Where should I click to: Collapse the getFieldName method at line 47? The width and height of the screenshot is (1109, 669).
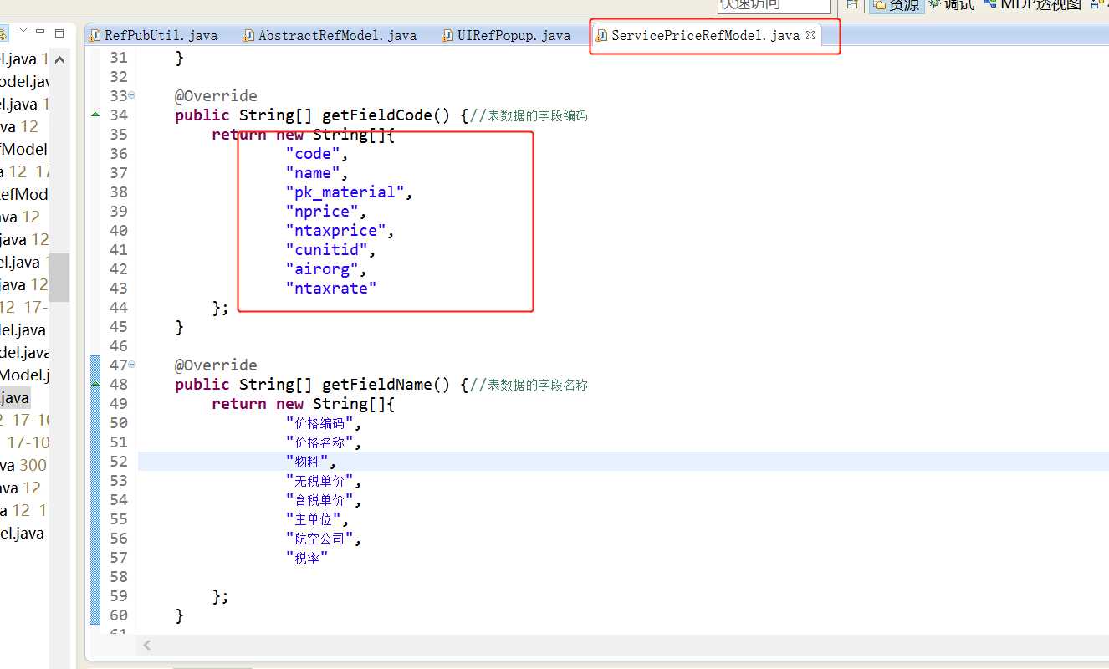pos(132,365)
